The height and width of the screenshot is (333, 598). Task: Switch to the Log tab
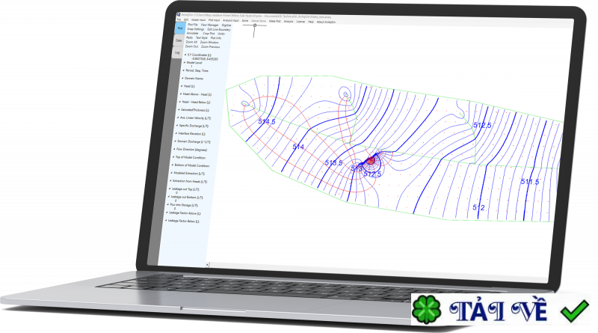(x=177, y=53)
